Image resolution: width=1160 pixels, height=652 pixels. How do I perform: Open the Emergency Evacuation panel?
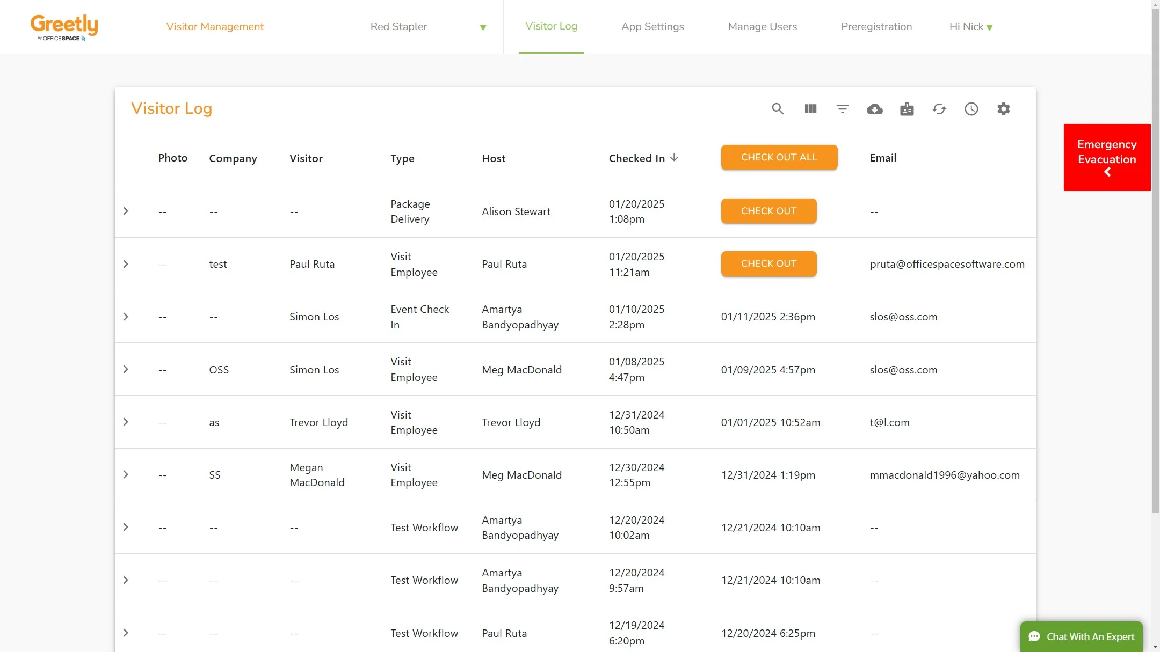(x=1107, y=157)
